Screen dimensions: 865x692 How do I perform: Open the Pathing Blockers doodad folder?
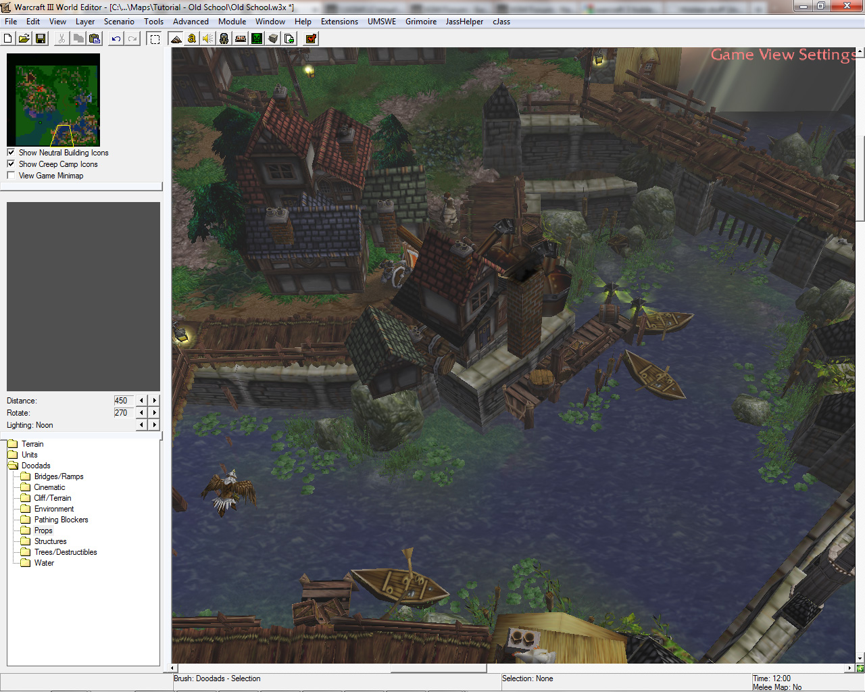55,520
